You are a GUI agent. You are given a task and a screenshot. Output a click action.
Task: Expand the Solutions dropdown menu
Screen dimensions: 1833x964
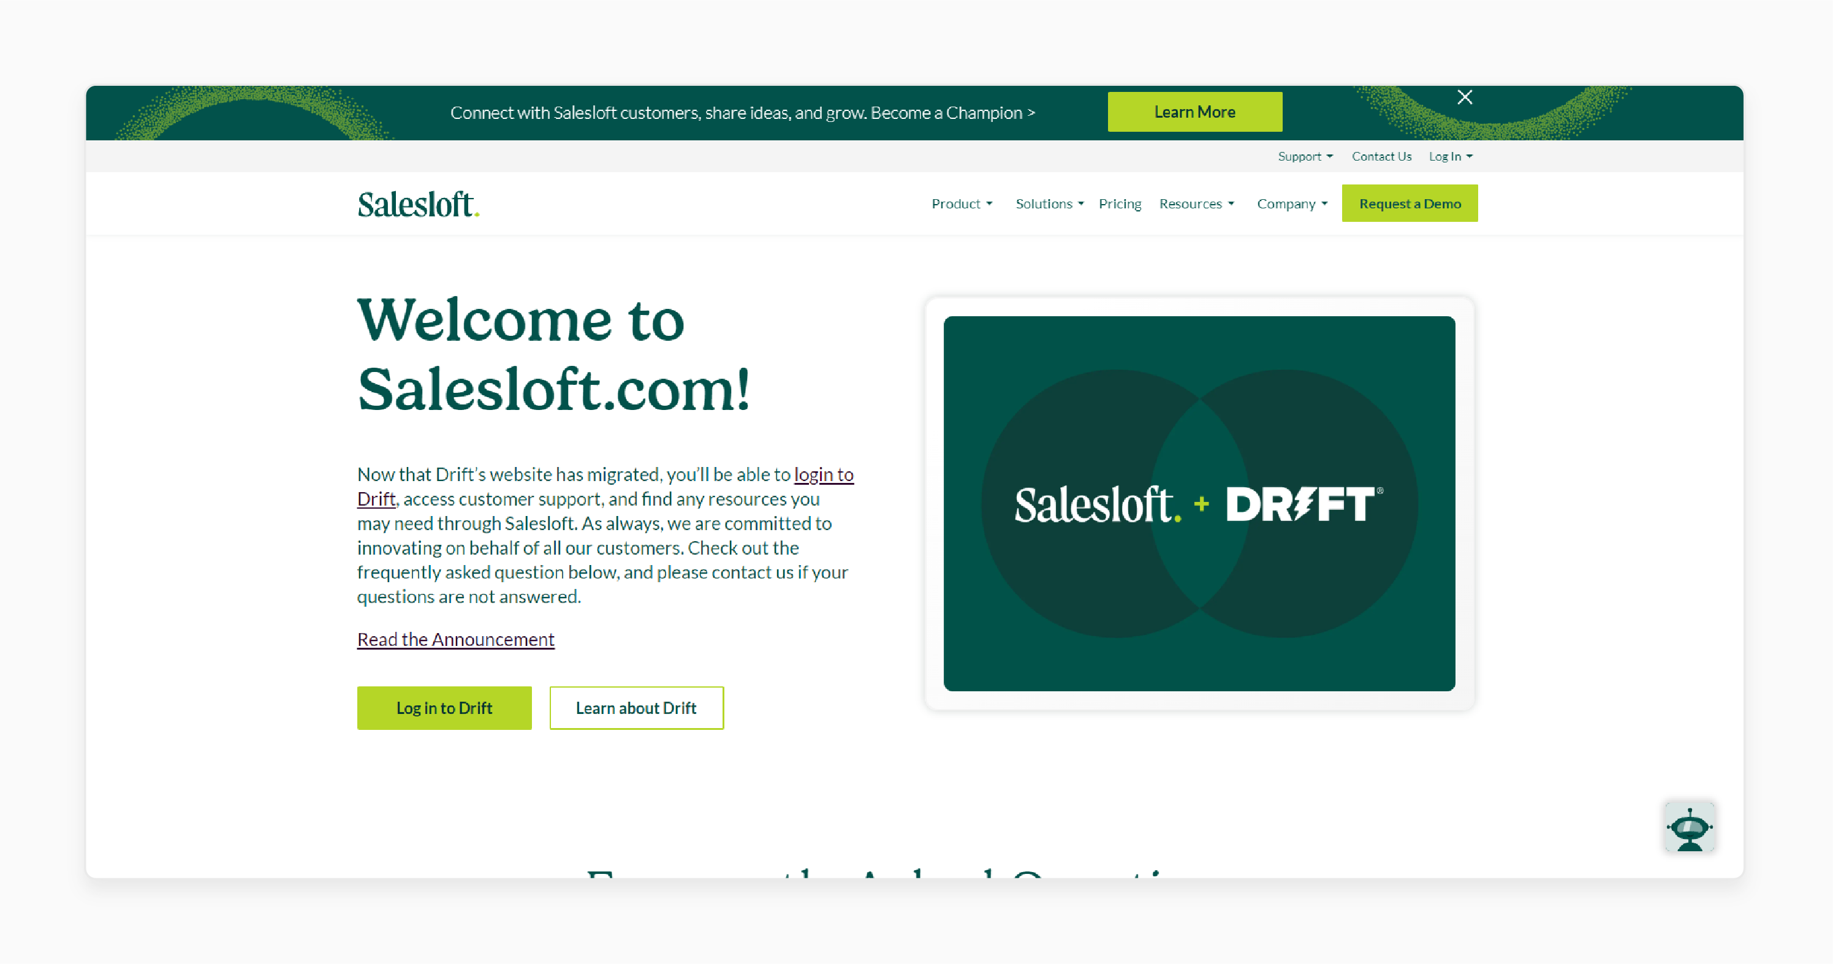pyautogui.click(x=1047, y=202)
